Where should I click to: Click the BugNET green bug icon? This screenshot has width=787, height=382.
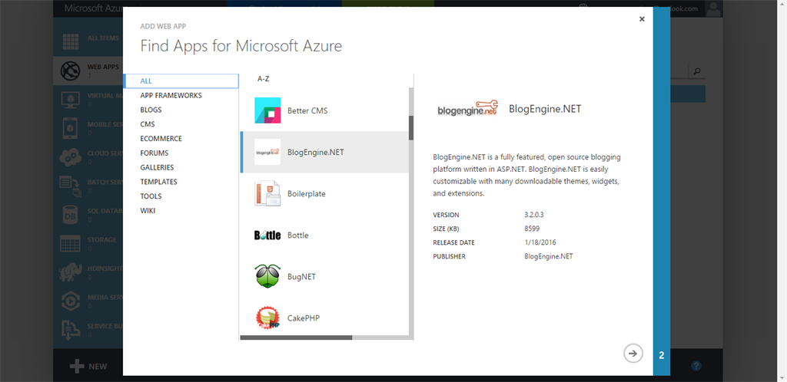[x=267, y=276]
